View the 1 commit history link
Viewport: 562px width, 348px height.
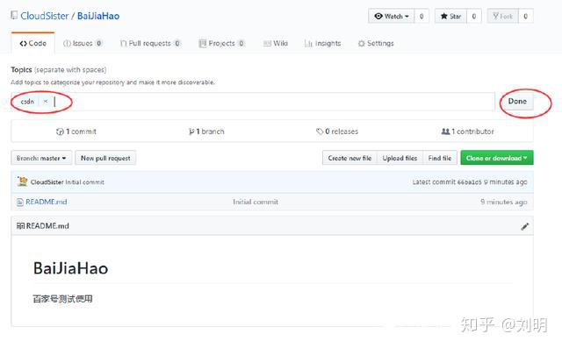[76, 131]
